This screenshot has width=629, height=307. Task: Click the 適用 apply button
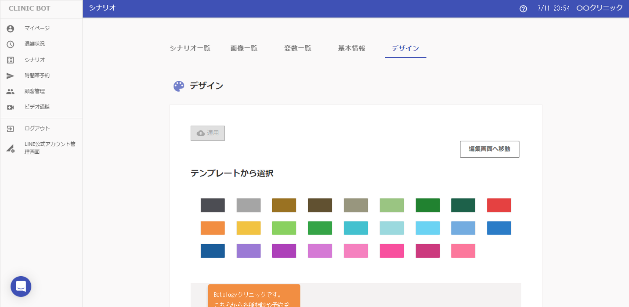click(207, 133)
